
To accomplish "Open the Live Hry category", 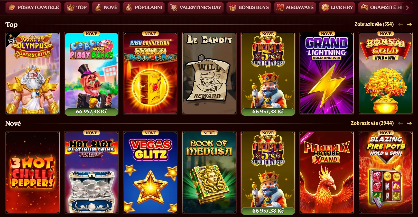I will pyautogui.click(x=337, y=7).
